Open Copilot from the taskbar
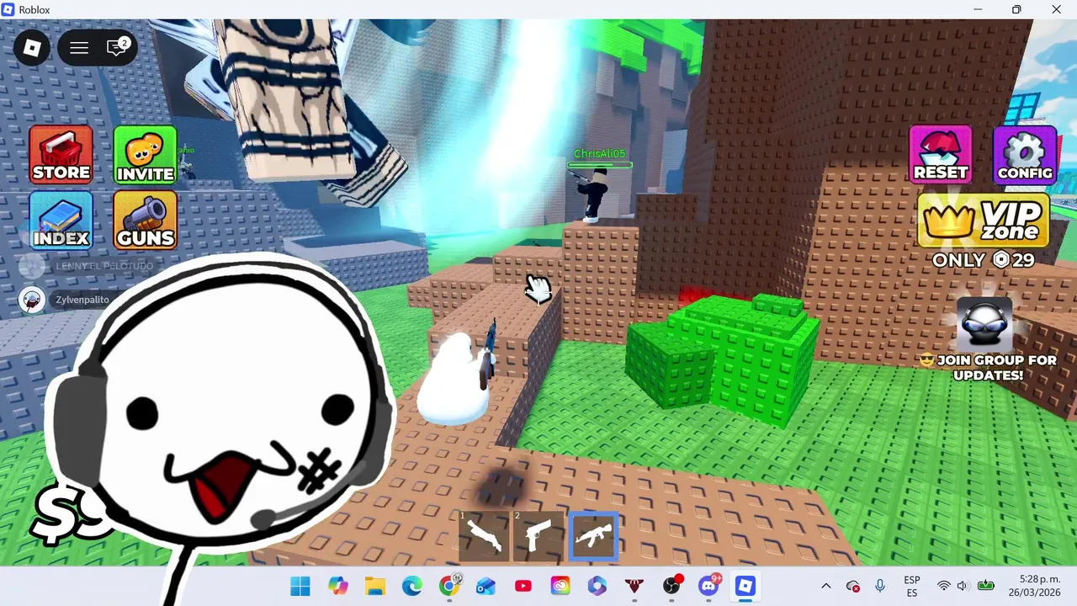 click(x=337, y=586)
